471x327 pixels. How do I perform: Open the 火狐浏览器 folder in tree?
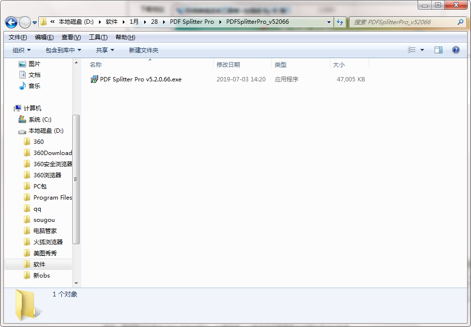point(43,242)
